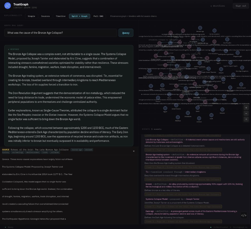The image size is (251, 229).
Task: Open the Full DAG tab
Action: (x=98, y=16)
